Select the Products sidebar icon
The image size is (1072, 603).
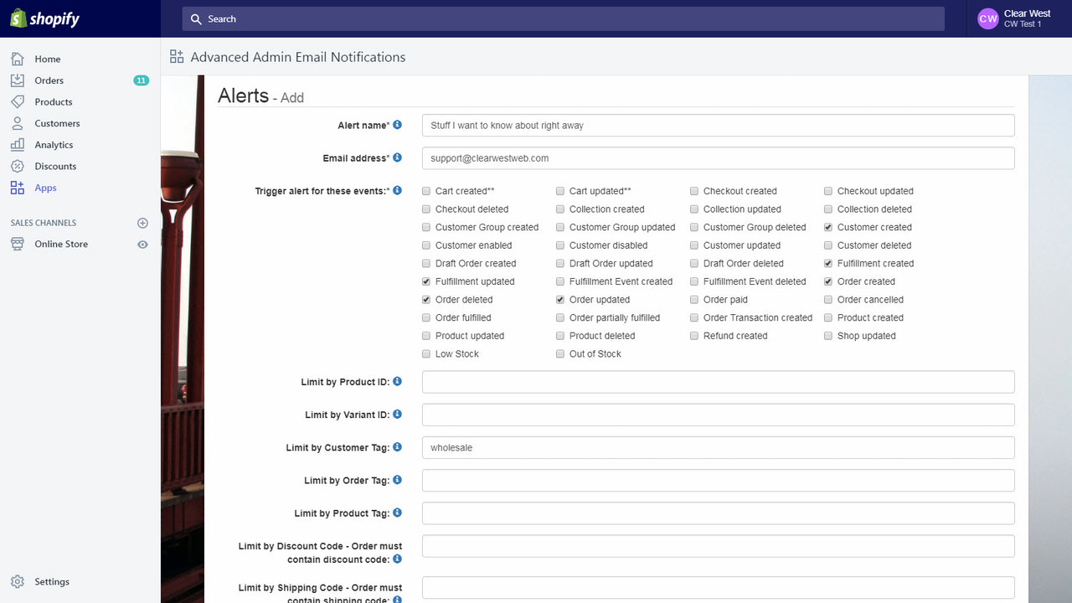pos(18,101)
